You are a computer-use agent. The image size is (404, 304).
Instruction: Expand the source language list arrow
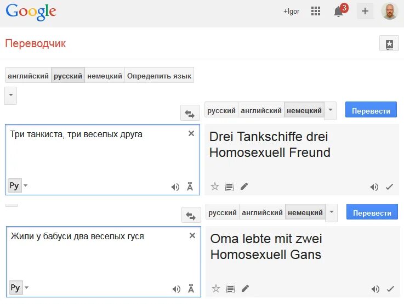(11, 95)
